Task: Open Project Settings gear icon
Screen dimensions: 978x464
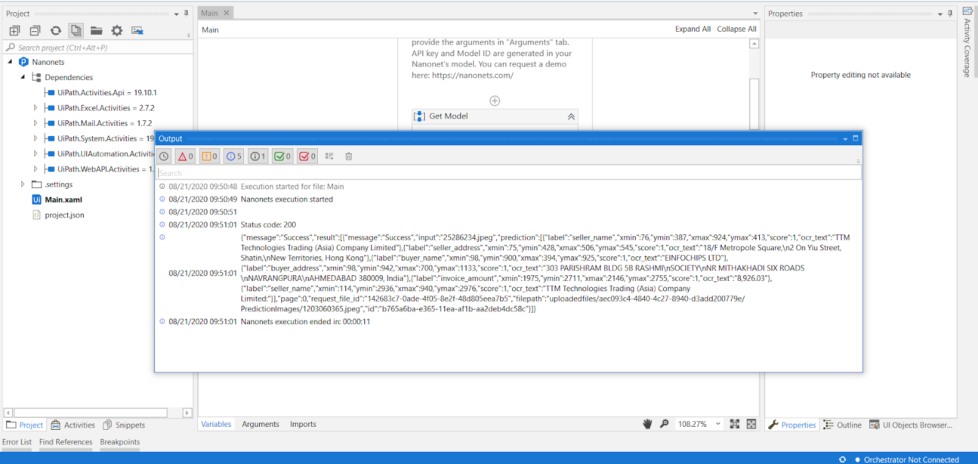Action: pyautogui.click(x=117, y=31)
